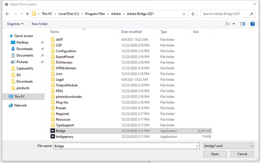Open the (bridge*.exe) file type dropdown
The height and width of the screenshot is (163, 261).
229,146
